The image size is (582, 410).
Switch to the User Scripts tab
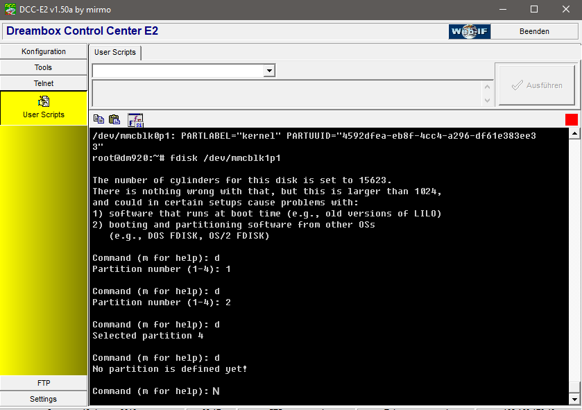click(x=115, y=53)
